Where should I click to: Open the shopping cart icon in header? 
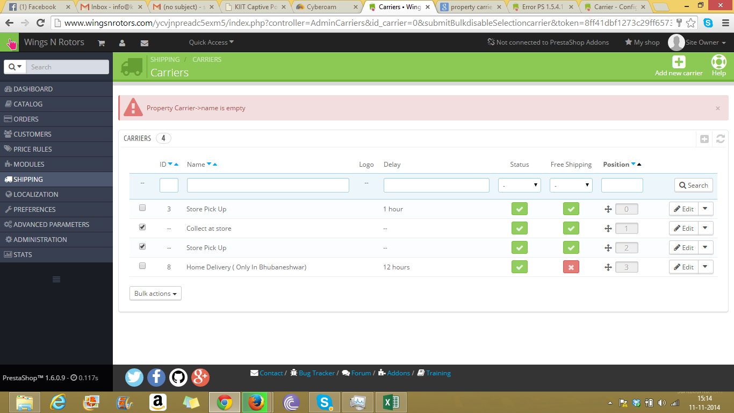point(101,43)
